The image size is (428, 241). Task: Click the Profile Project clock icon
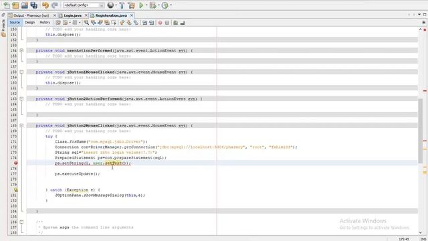(165, 5)
